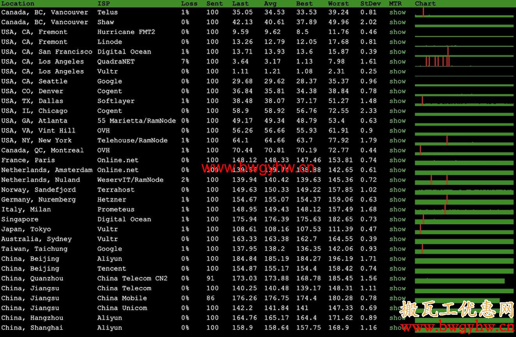The height and width of the screenshot is (337, 516).
Task: Open show link for China Telecom CN2 Quanzhou
Action: click(398, 278)
